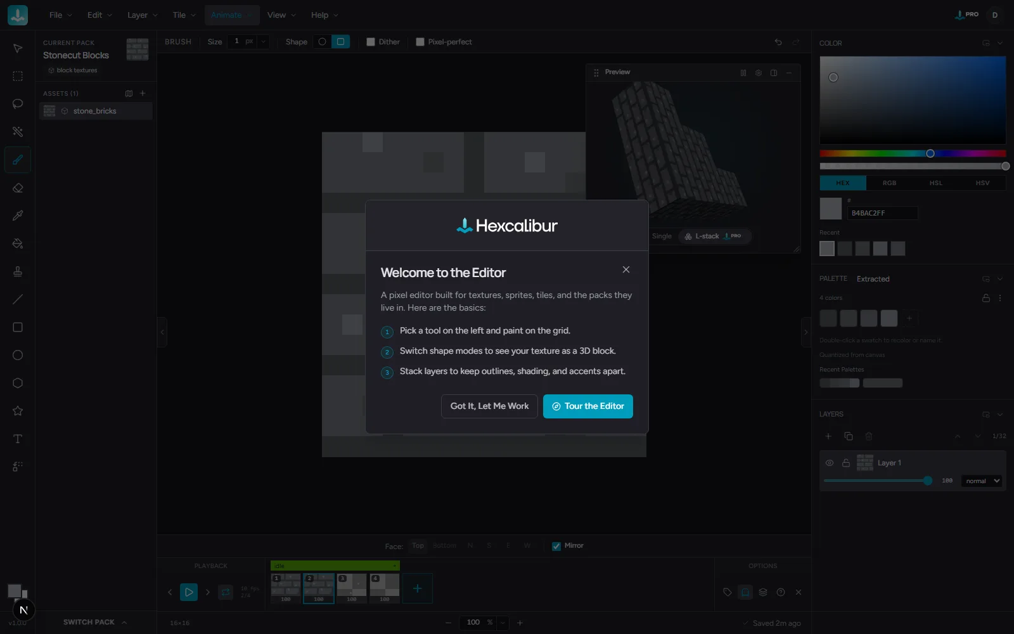Screen dimensions: 1014x634
Task: Collapse the Color panel chevron
Action: pyautogui.click(x=1000, y=43)
